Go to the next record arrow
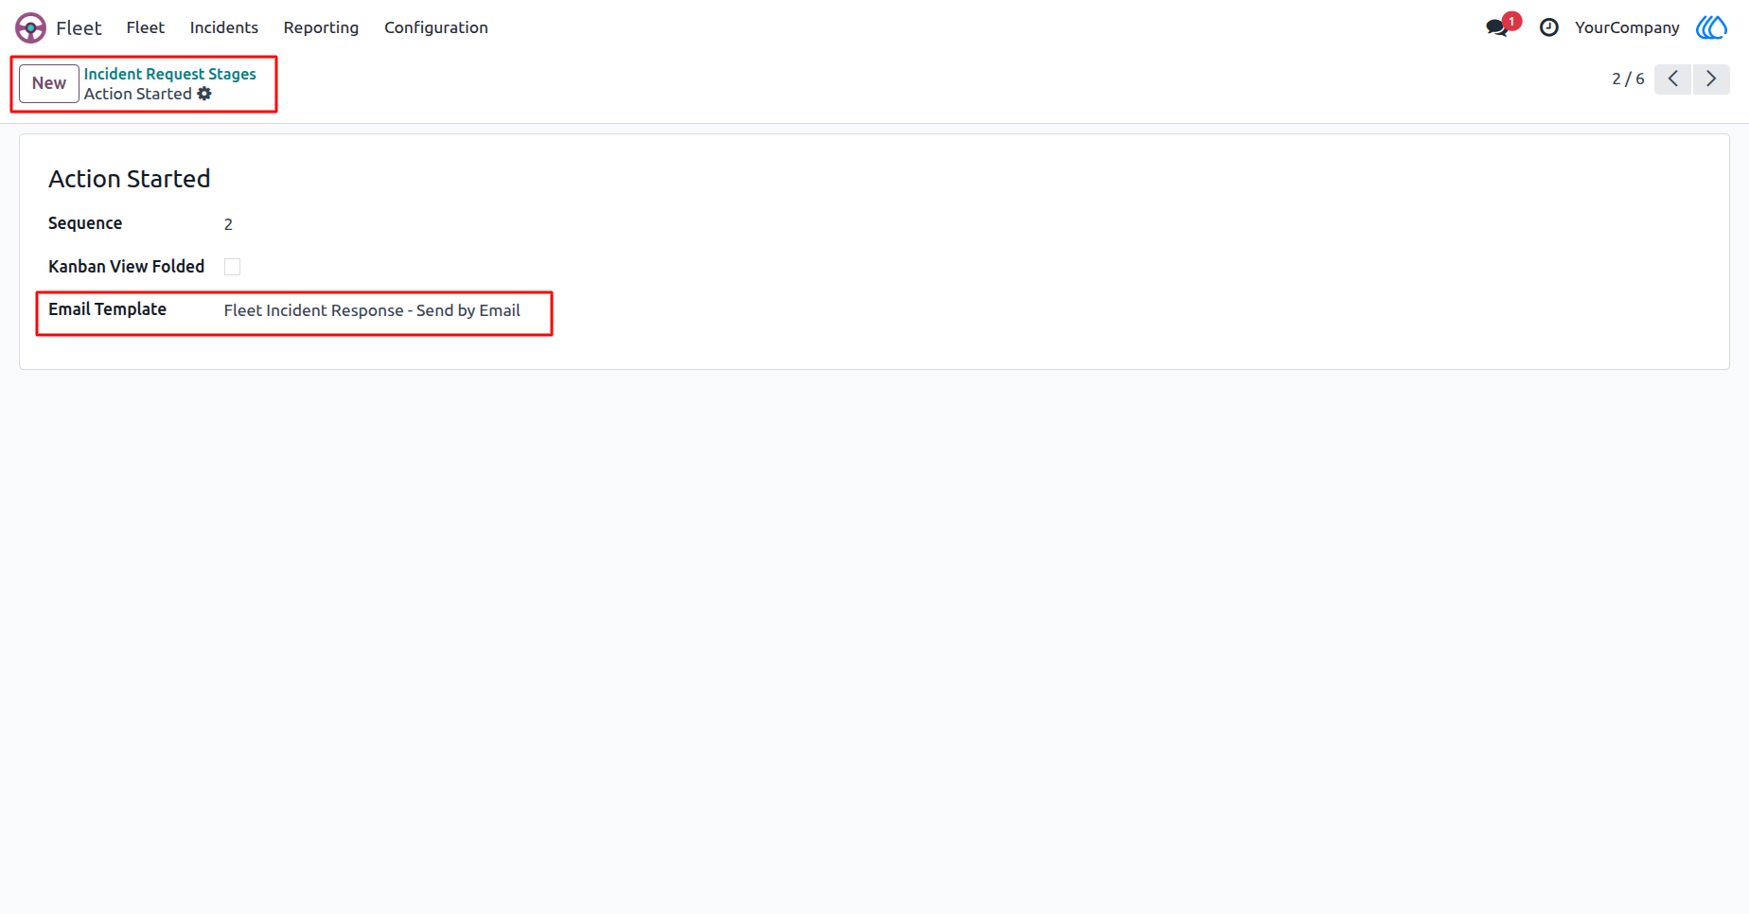The width and height of the screenshot is (1749, 914). [1711, 79]
